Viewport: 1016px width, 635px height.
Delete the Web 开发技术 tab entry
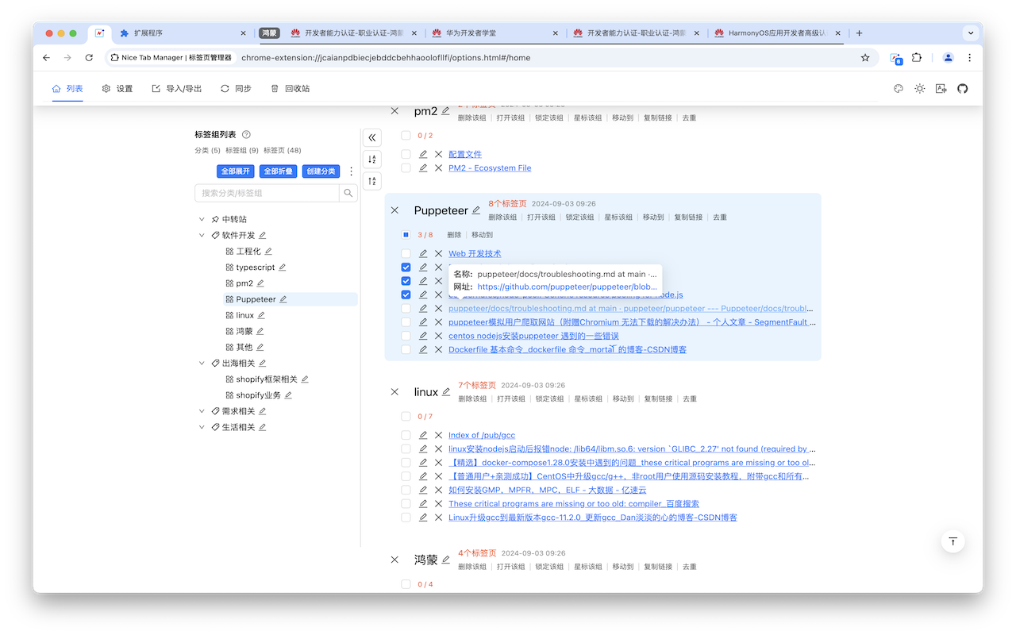[x=438, y=254]
